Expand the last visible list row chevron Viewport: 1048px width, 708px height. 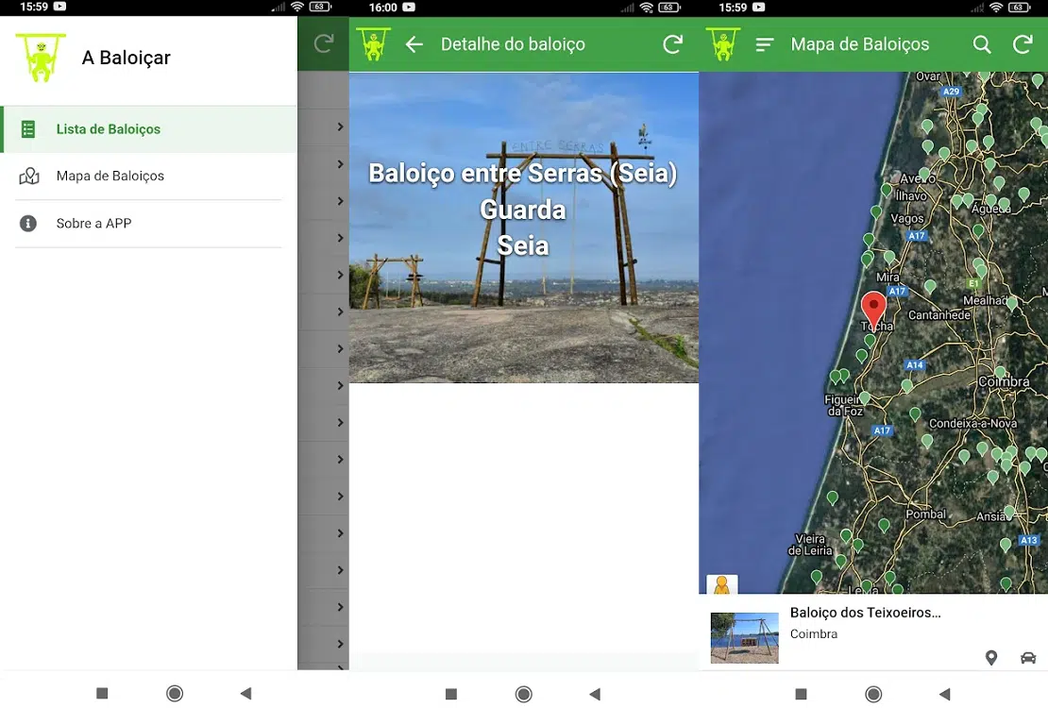[340, 644]
